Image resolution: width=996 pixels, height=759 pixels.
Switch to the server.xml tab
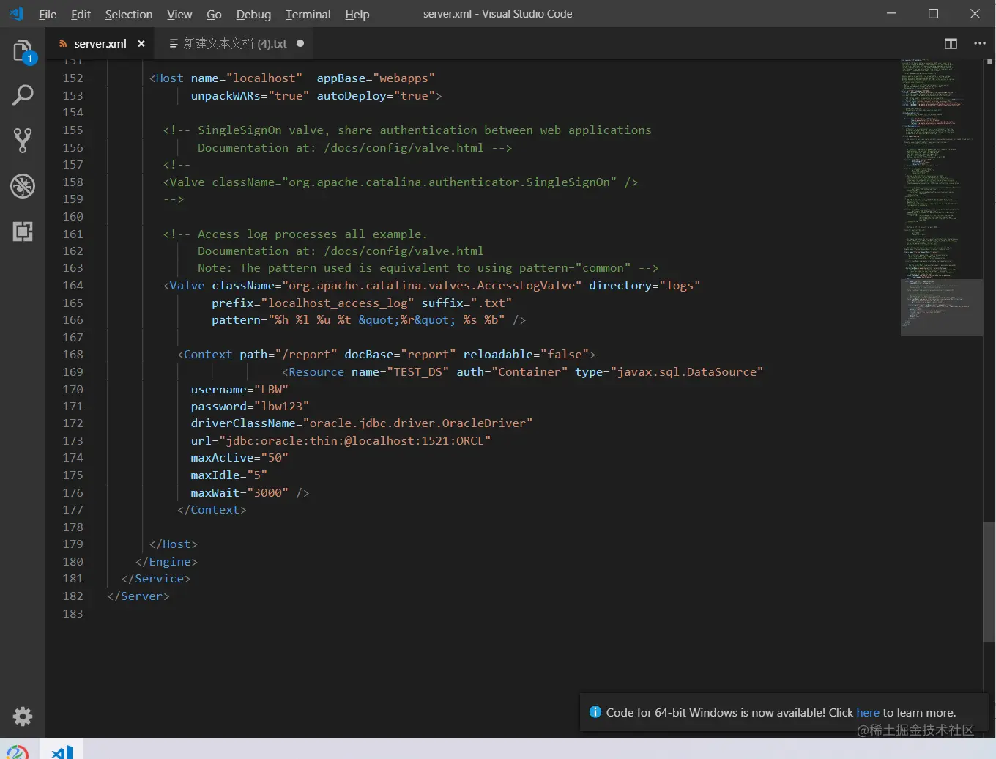100,44
